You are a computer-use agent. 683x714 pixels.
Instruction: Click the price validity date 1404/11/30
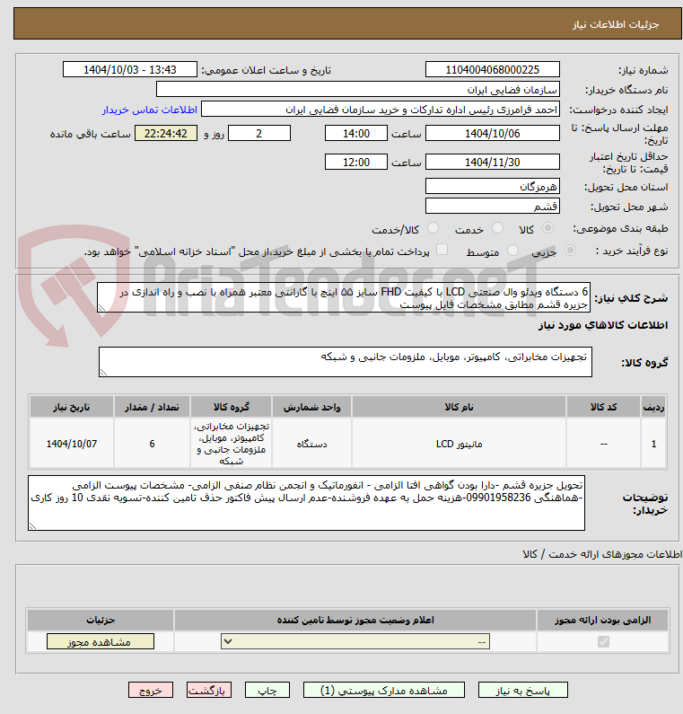pos(493,162)
